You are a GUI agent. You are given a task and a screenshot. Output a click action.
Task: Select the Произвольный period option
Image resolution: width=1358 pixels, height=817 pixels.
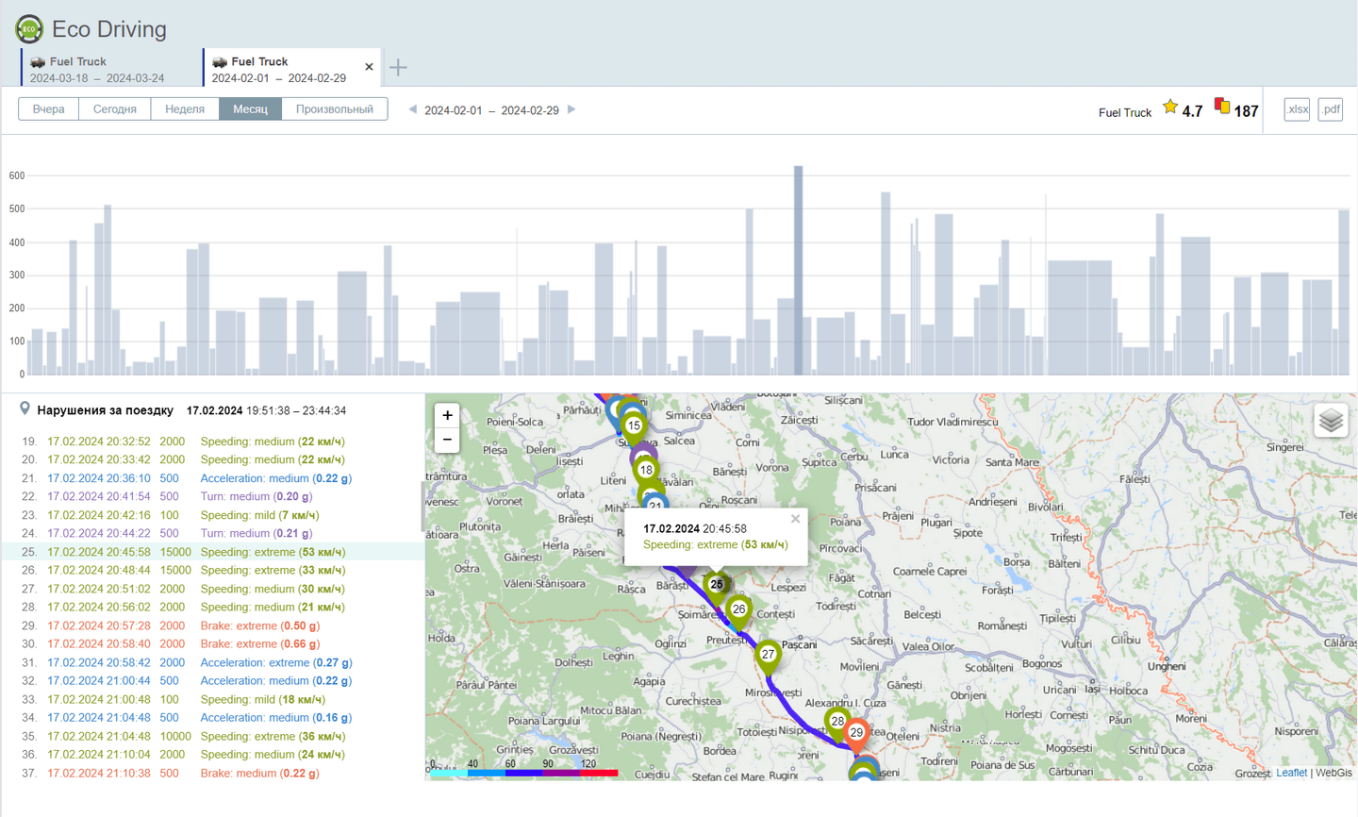click(334, 109)
